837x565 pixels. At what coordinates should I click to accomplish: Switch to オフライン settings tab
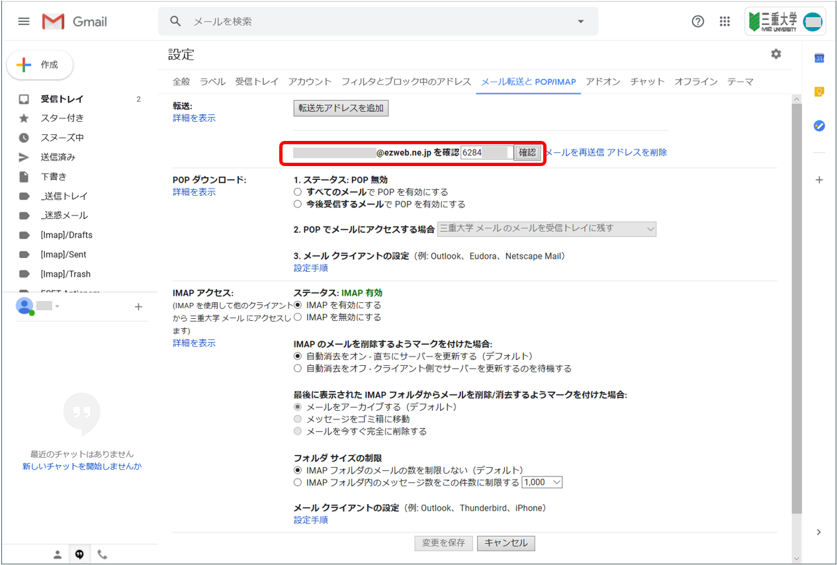click(x=696, y=82)
